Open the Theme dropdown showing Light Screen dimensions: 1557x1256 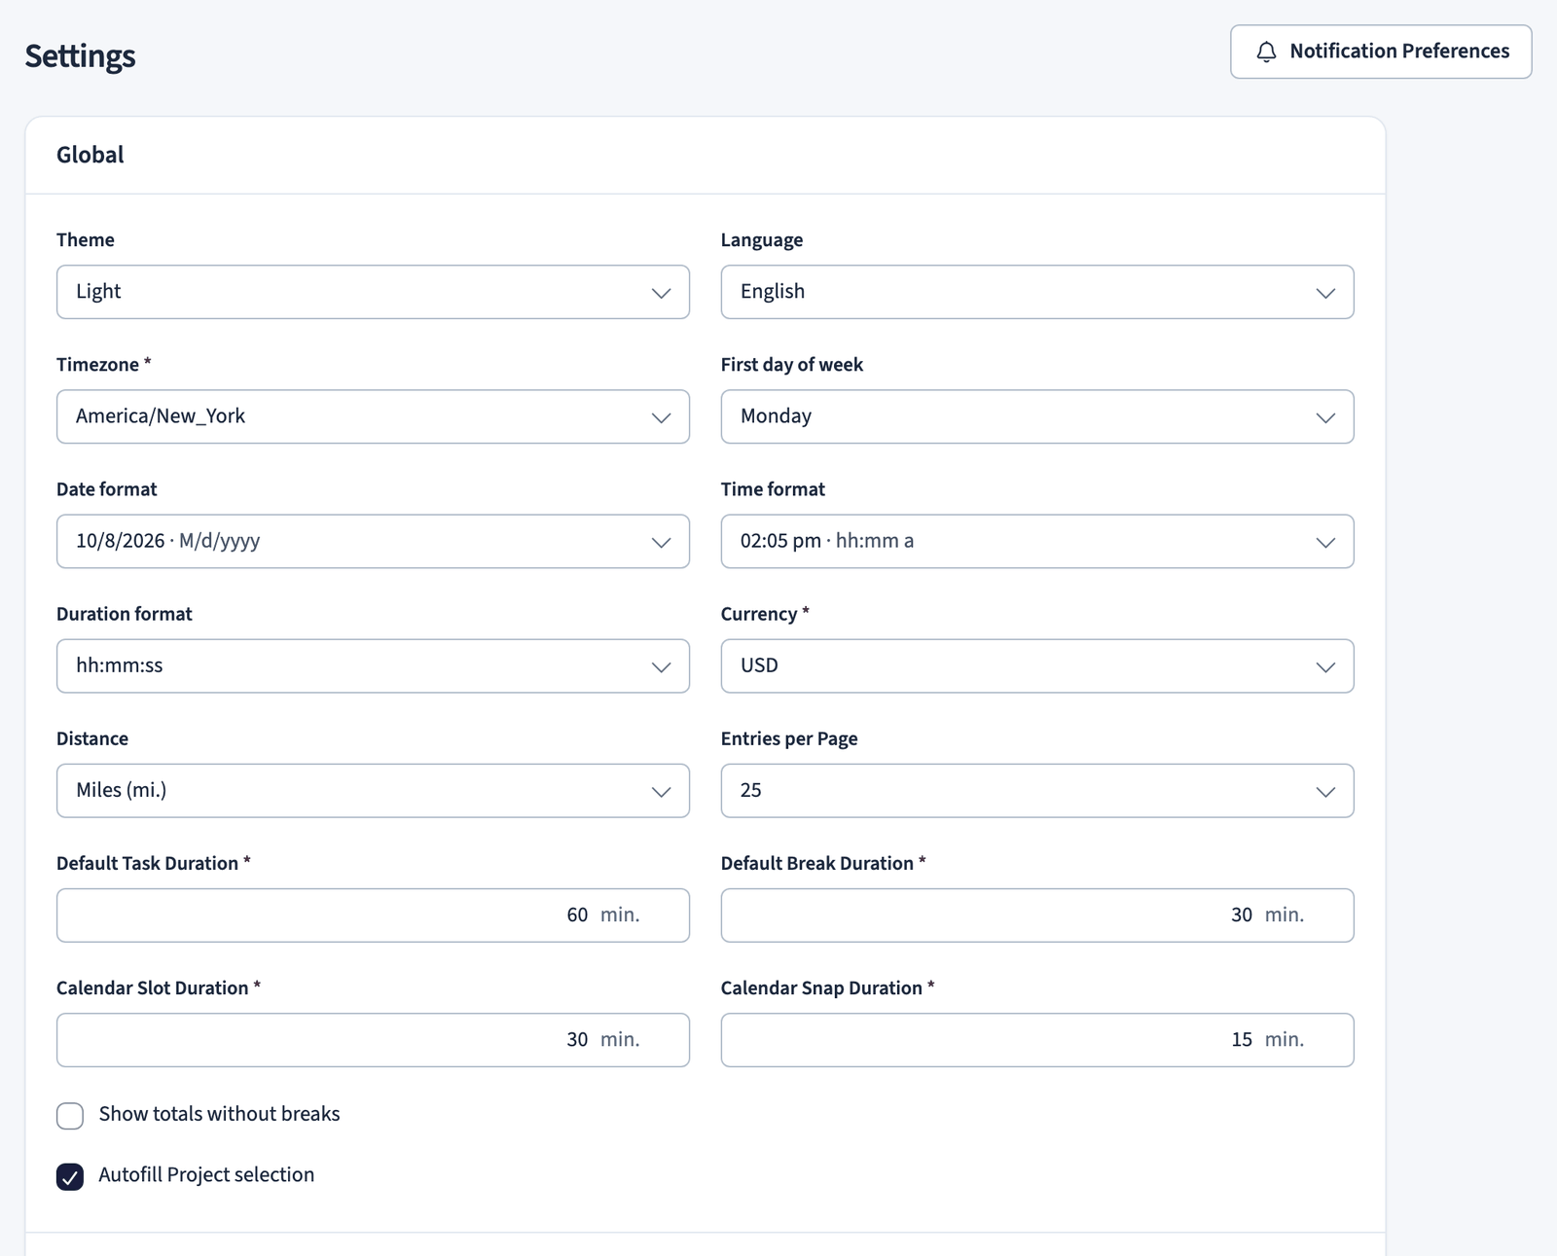(373, 292)
